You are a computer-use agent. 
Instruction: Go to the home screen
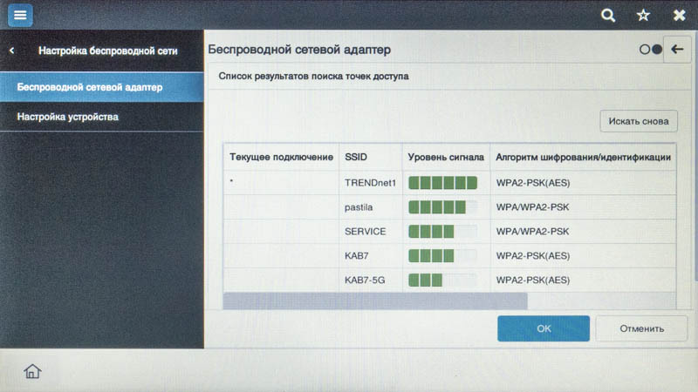(32, 371)
